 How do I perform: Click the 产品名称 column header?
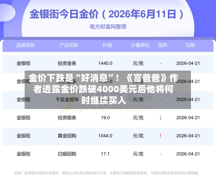tap(69, 45)
